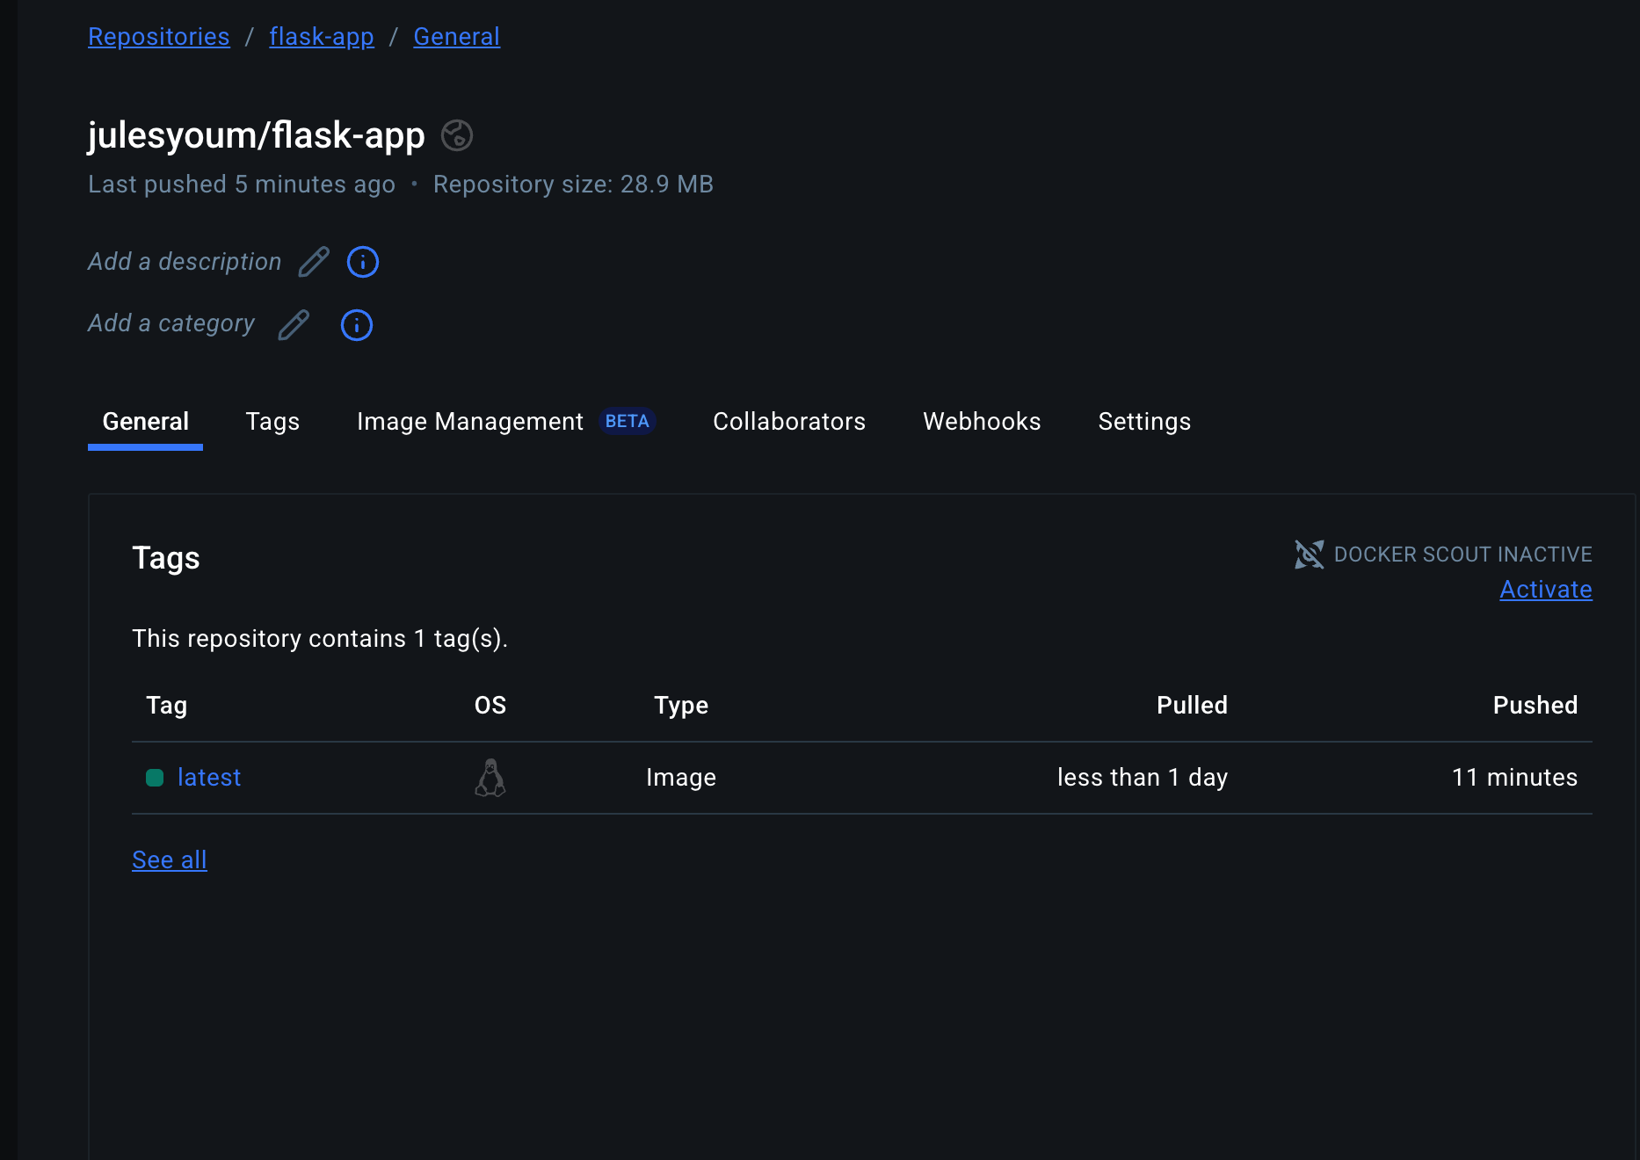Open the description info tooltip icon
The image size is (1640, 1160).
click(x=362, y=262)
